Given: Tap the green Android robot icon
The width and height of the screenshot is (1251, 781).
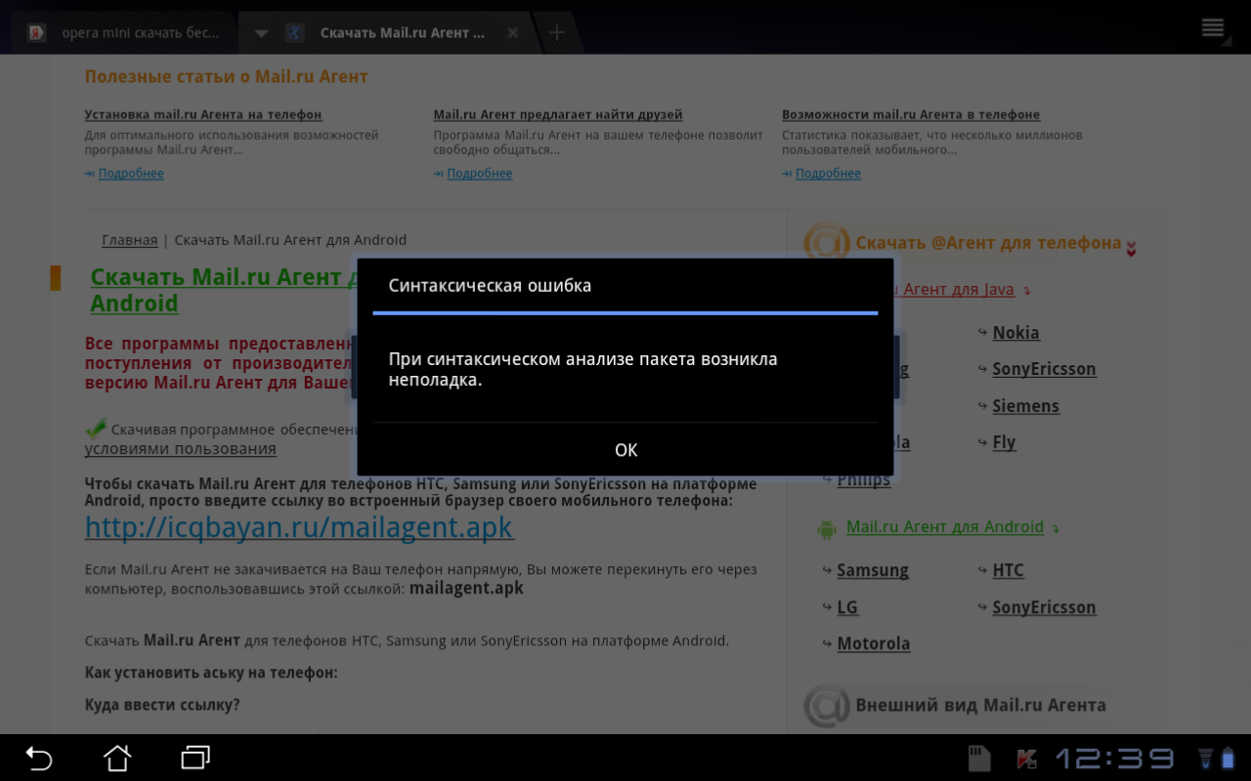Looking at the screenshot, I should pyautogui.click(x=827, y=528).
